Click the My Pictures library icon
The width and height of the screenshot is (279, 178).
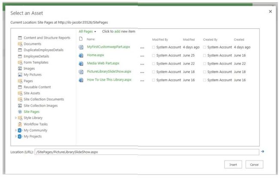point(20,74)
